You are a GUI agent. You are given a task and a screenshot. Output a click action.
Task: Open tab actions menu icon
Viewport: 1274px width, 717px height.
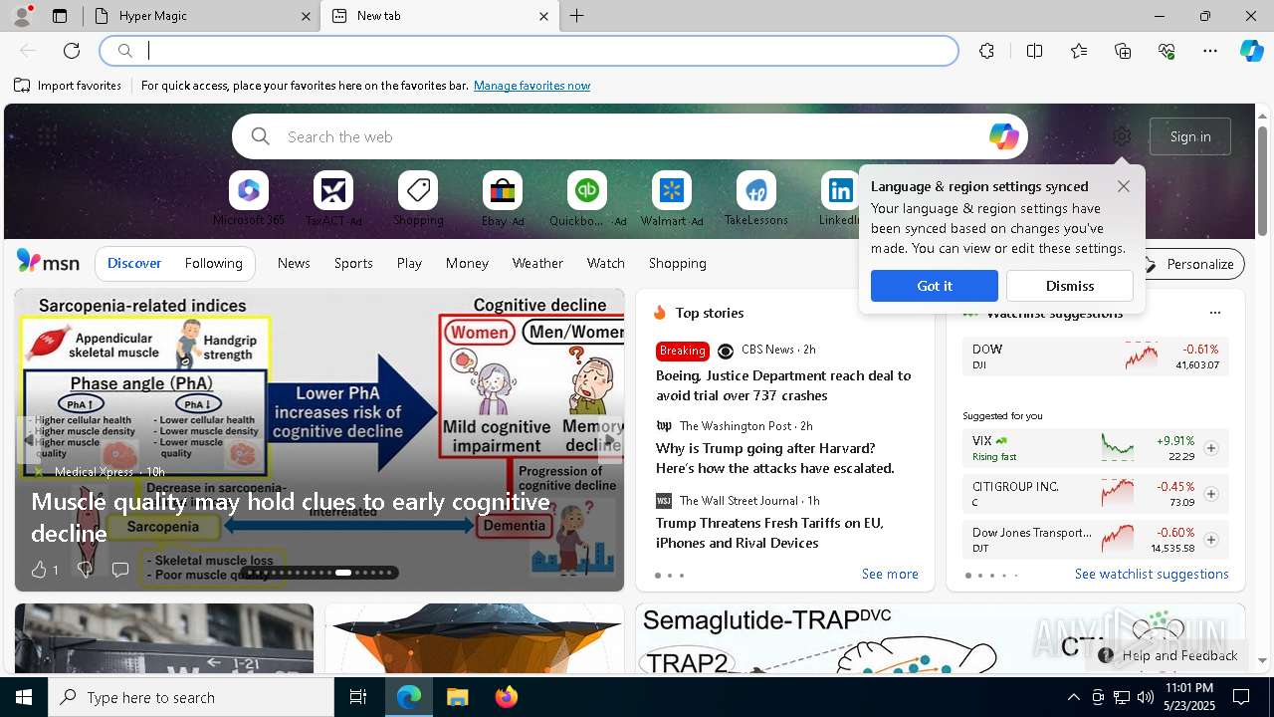coord(60,16)
